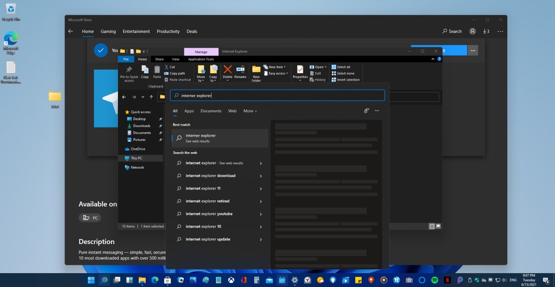This screenshot has height=287, width=555.
Task: Expand the More filter dropdown in search
Action: (x=250, y=111)
